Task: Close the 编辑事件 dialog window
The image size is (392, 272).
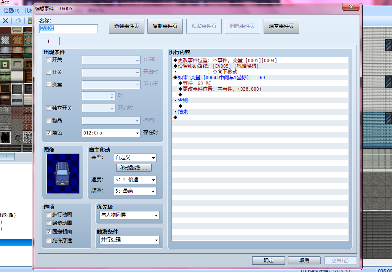Action: tap(351, 7)
